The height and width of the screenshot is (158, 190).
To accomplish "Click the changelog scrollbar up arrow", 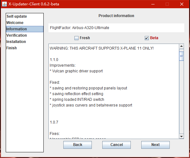I will pyautogui.click(x=181, y=46).
